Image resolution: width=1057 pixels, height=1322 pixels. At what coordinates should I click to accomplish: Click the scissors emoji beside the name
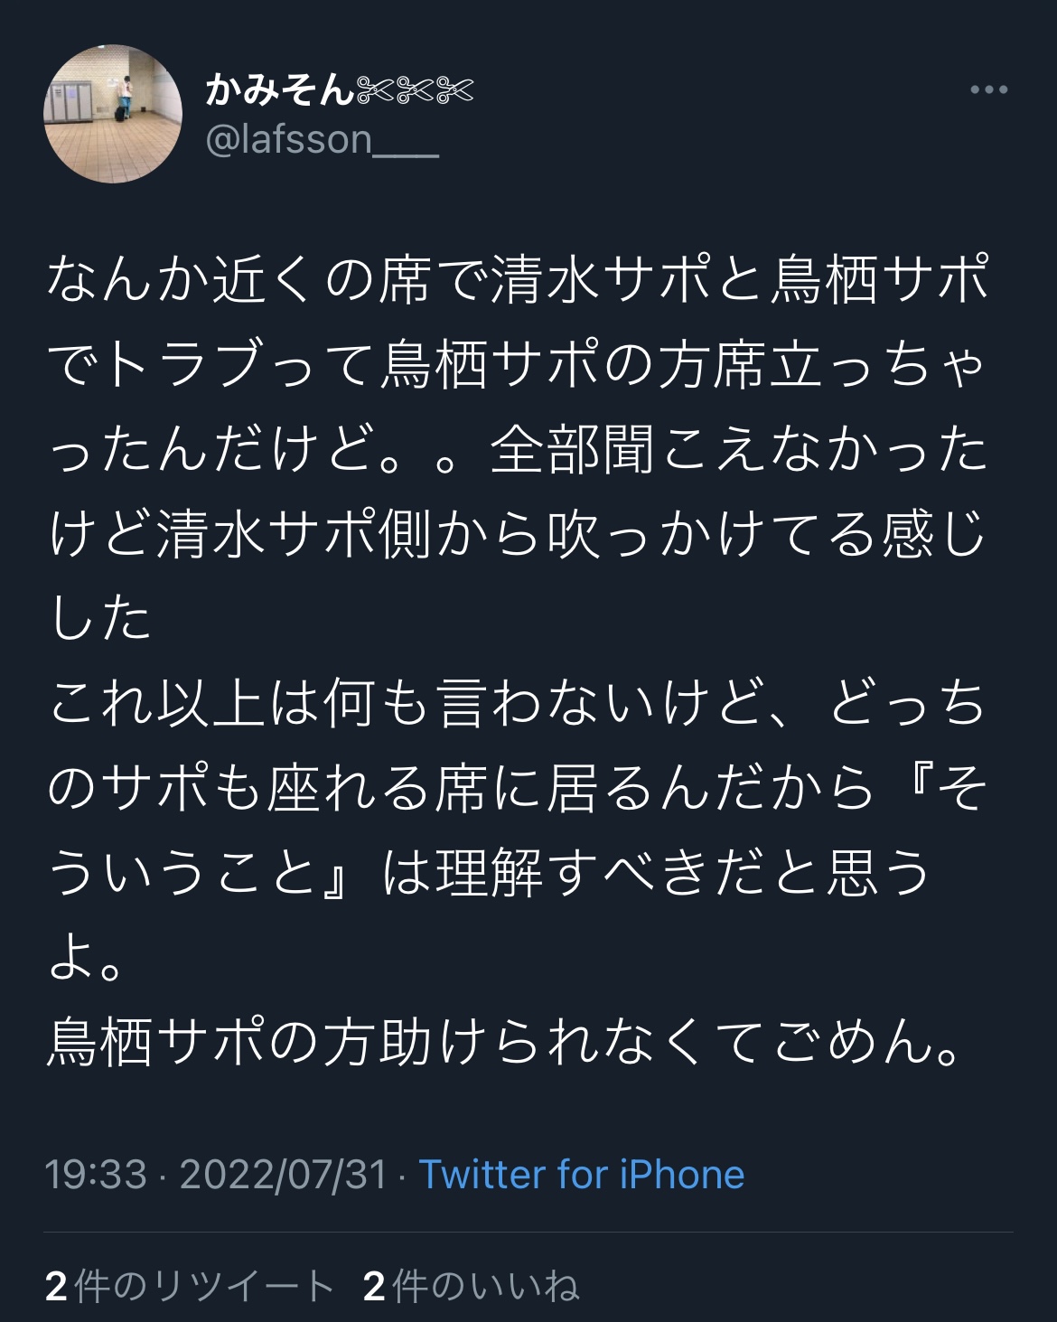[415, 89]
